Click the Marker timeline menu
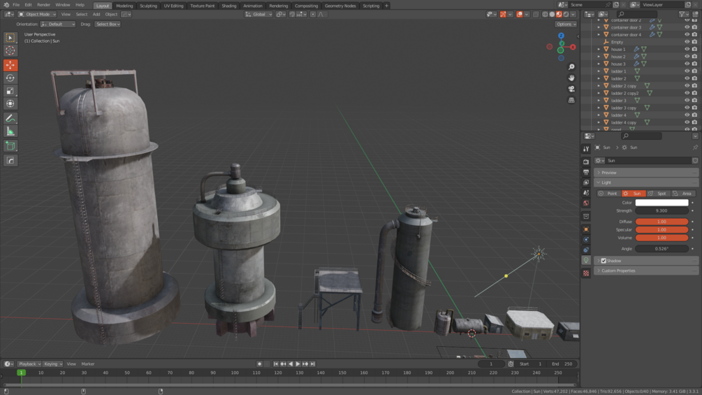Screen dimensions: 702x395 (x=88, y=364)
